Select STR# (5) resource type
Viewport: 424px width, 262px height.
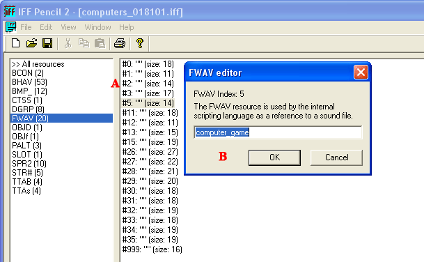click(x=62, y=173)
